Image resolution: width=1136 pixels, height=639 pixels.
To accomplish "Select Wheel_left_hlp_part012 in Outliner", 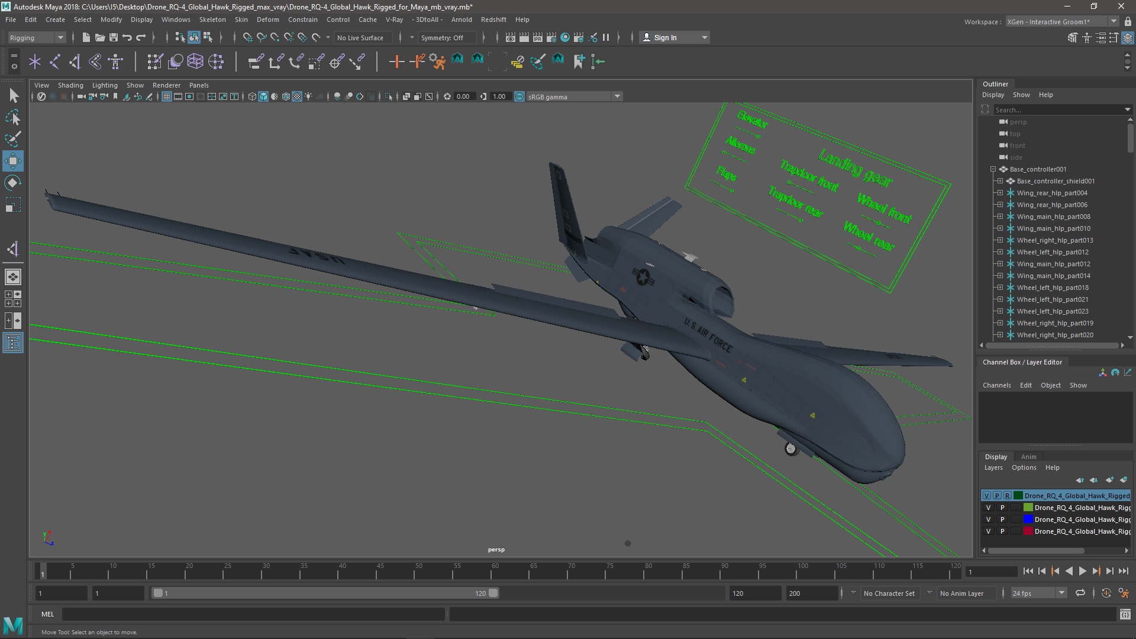I will click(1052, 252).
